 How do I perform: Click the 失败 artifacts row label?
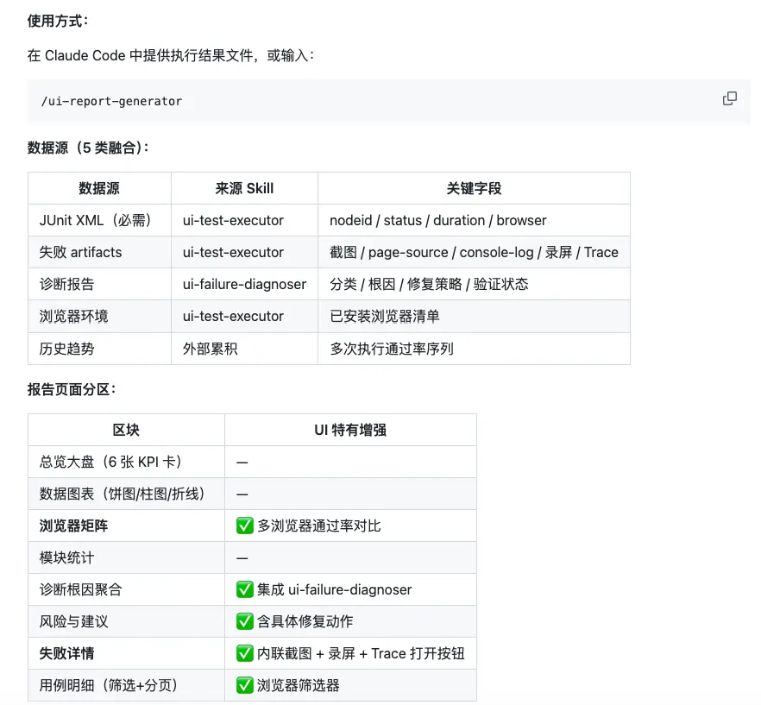click(x=80, y=252)
